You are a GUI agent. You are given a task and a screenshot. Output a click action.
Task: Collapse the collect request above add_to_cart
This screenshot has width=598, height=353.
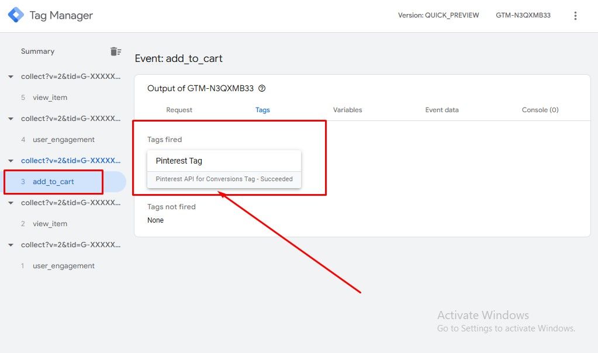pos(11,161)
